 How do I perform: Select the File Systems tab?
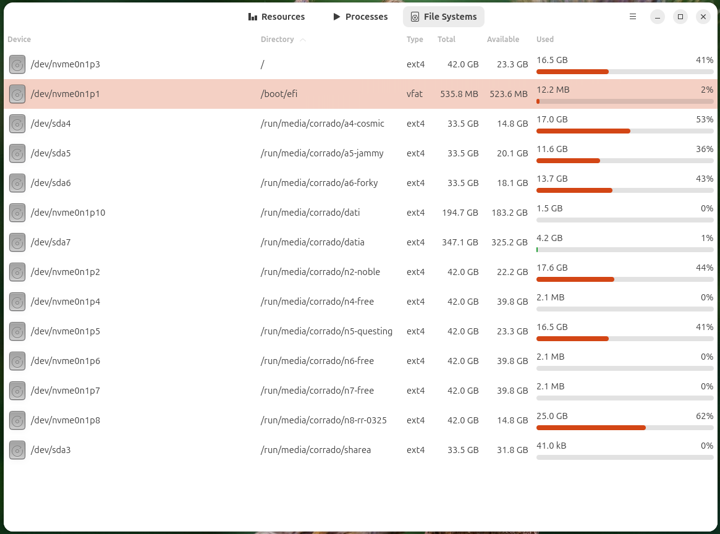[444, 17]
